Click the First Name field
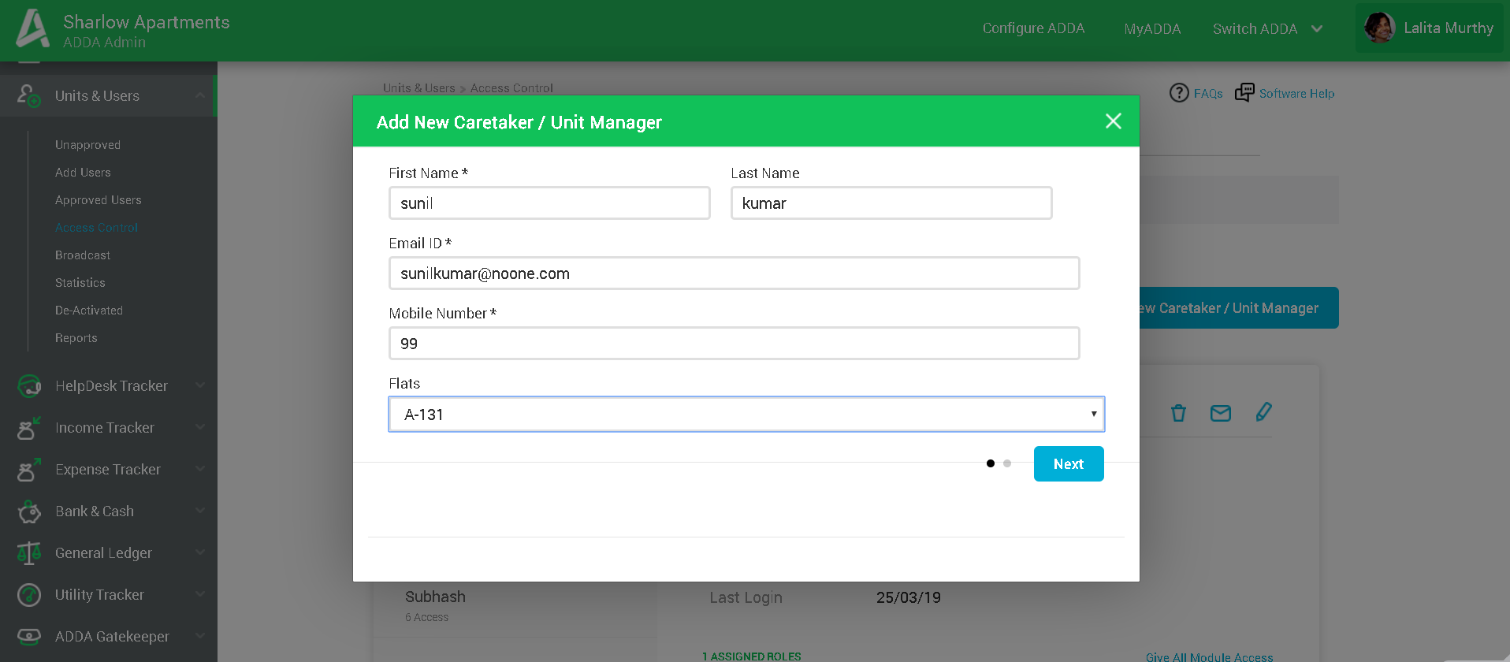 point(549,203)
